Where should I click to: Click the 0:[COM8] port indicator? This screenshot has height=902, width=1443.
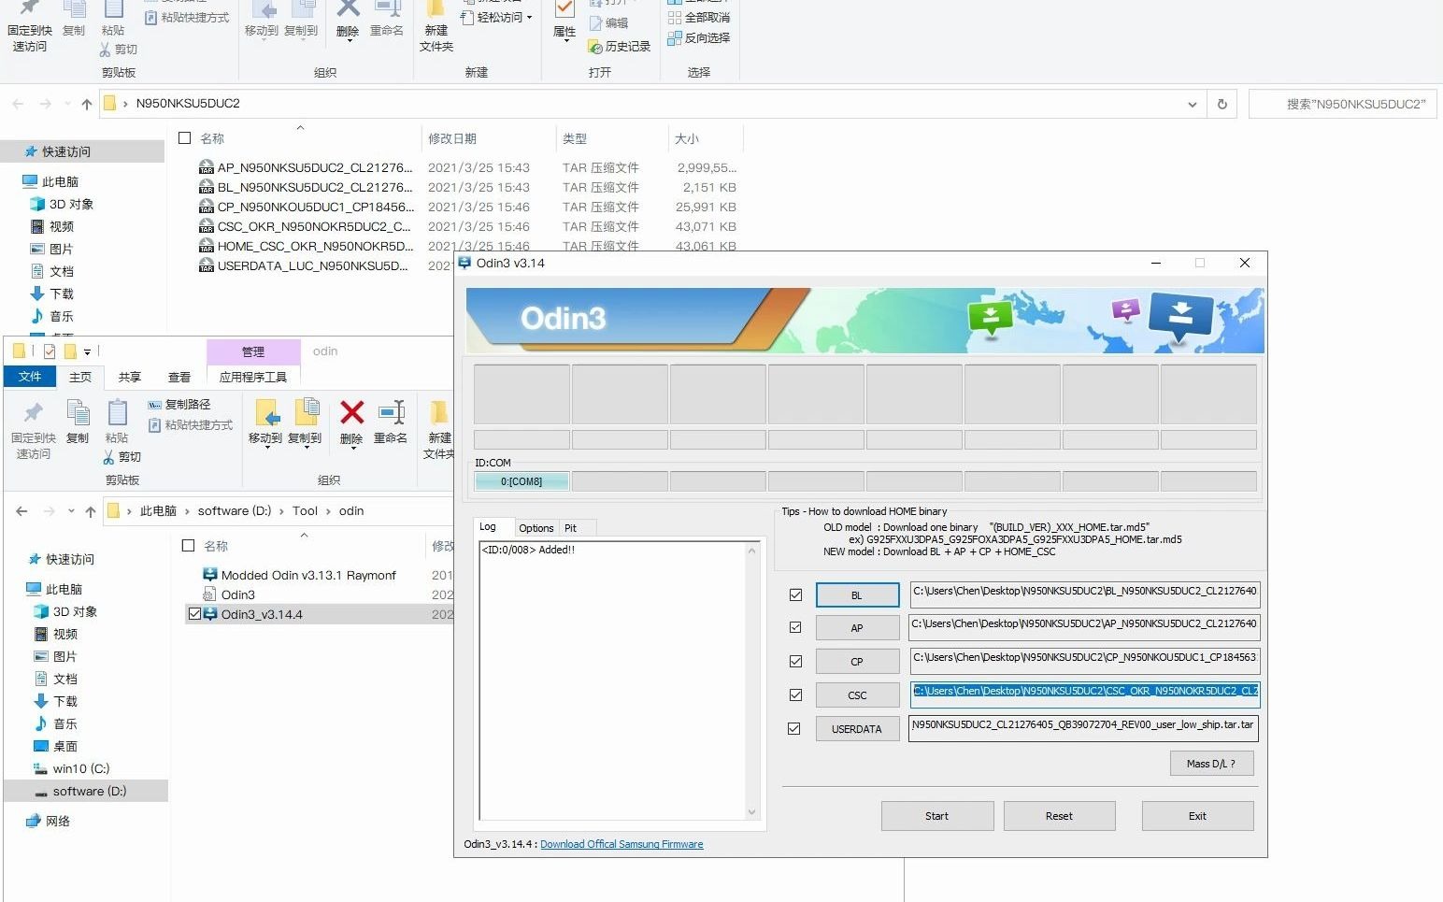pyautogui.click(x=521, y=481)
